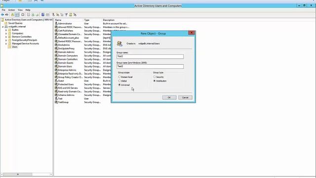Click the Guest user icon in the list
Viewport: 316px width, 178px height.
pyautogui.click(x=56, y=81)
